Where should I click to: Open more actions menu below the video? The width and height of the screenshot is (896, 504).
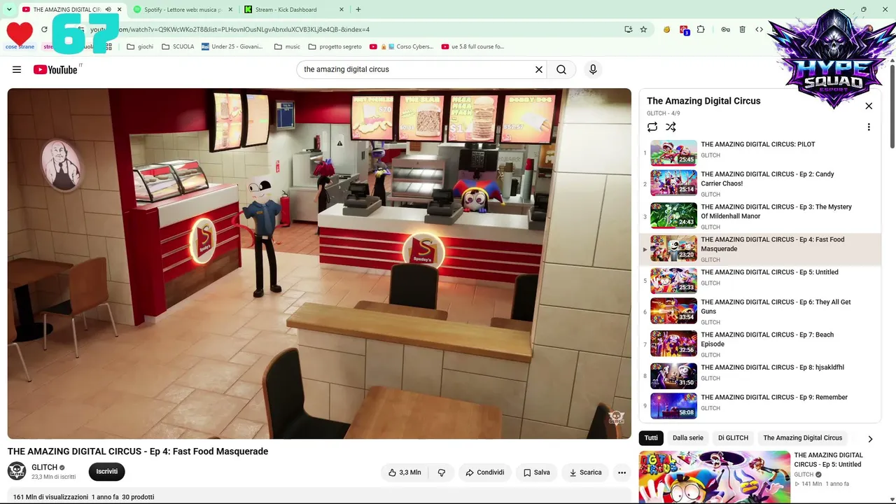622,472
